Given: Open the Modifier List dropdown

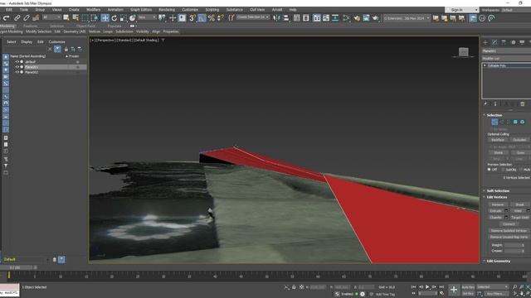Looking at the screenshot, I should click(x=506, y=59).
